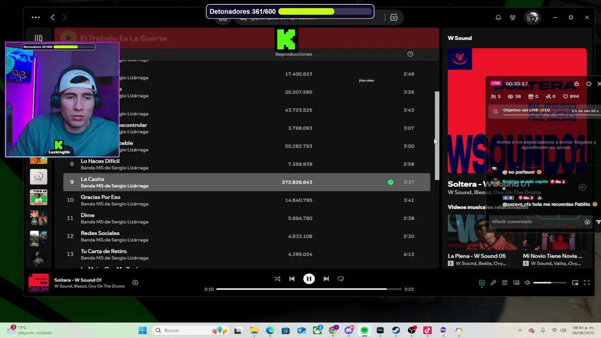Open the artist link under Gracias Por Eso
The width and height of the screenshot is (601, 338).
tap(115, 204)
